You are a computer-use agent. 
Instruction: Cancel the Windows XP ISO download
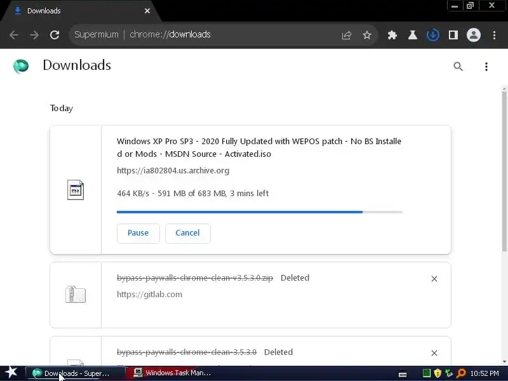tap(187, 233)
